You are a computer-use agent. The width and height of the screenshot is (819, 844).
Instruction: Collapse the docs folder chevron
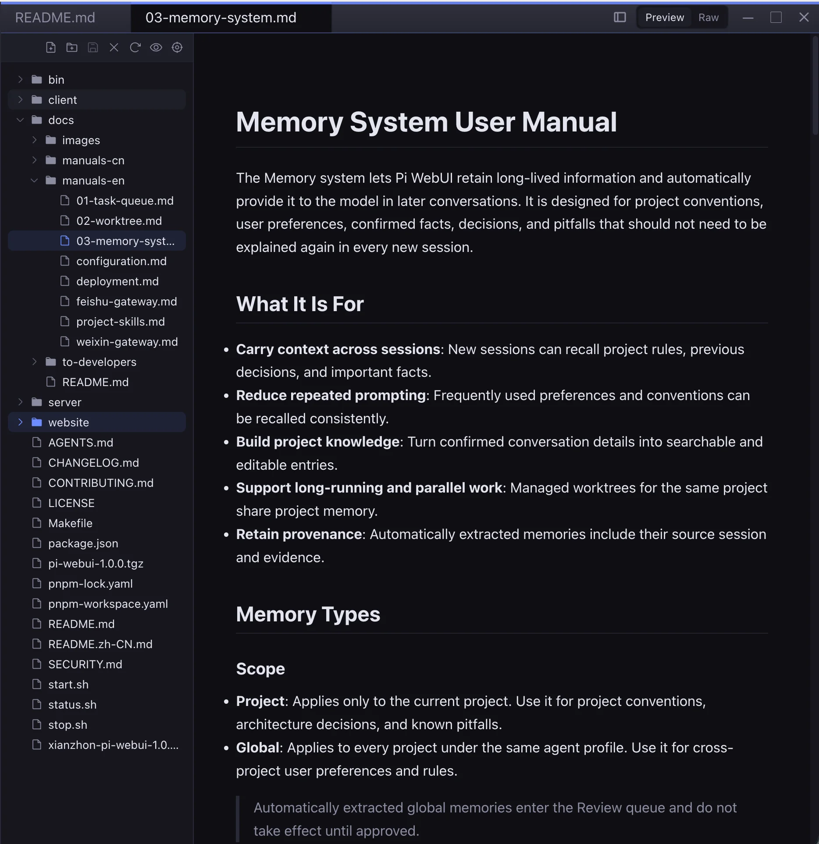tap(20, 120)
